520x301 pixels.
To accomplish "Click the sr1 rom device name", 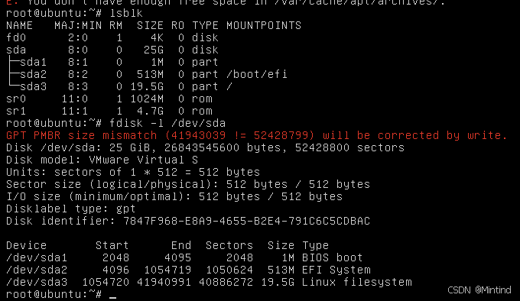I will click(16, 111).
